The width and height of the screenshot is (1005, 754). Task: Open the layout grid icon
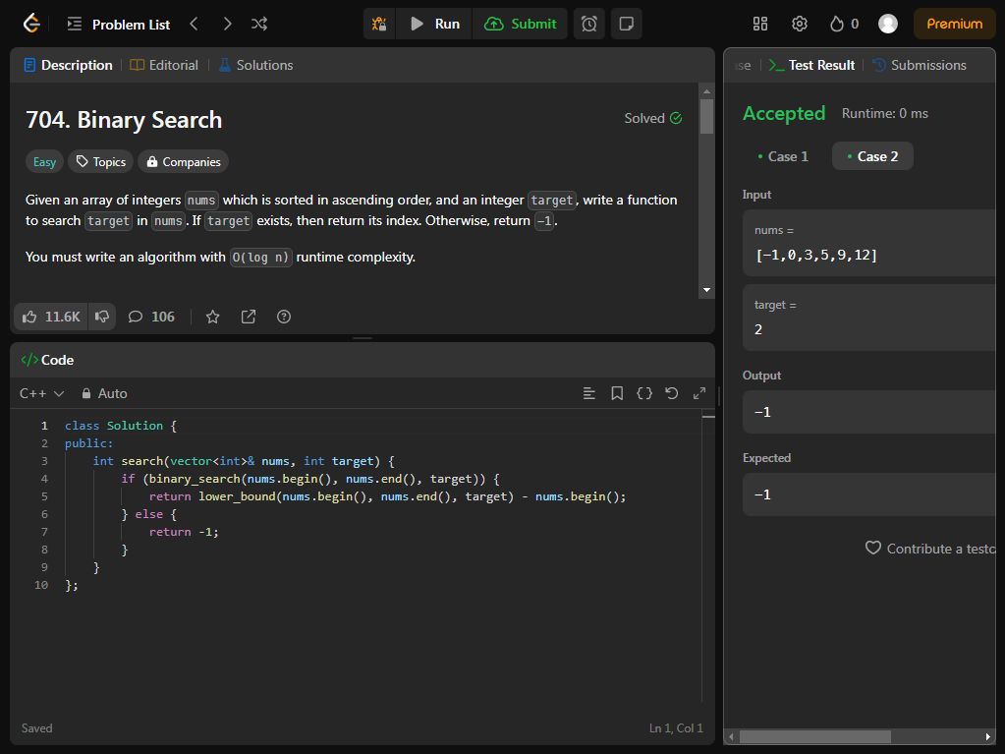[760, 24]
